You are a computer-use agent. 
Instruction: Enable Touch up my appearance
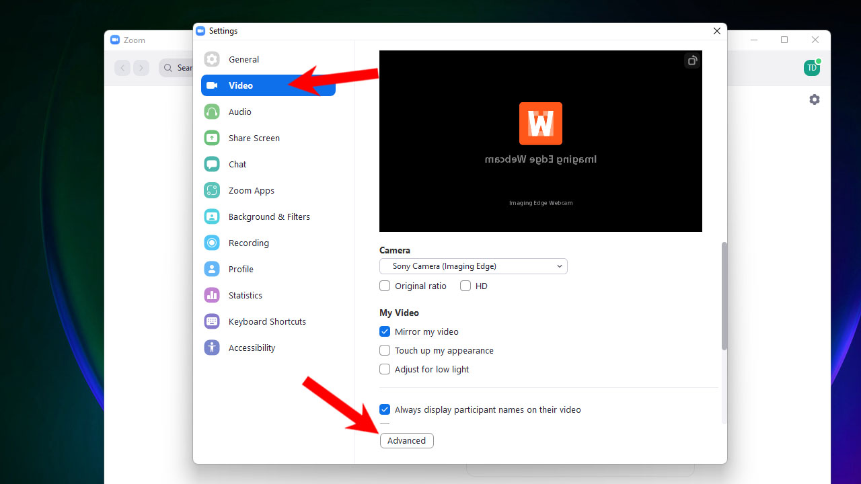385,350
